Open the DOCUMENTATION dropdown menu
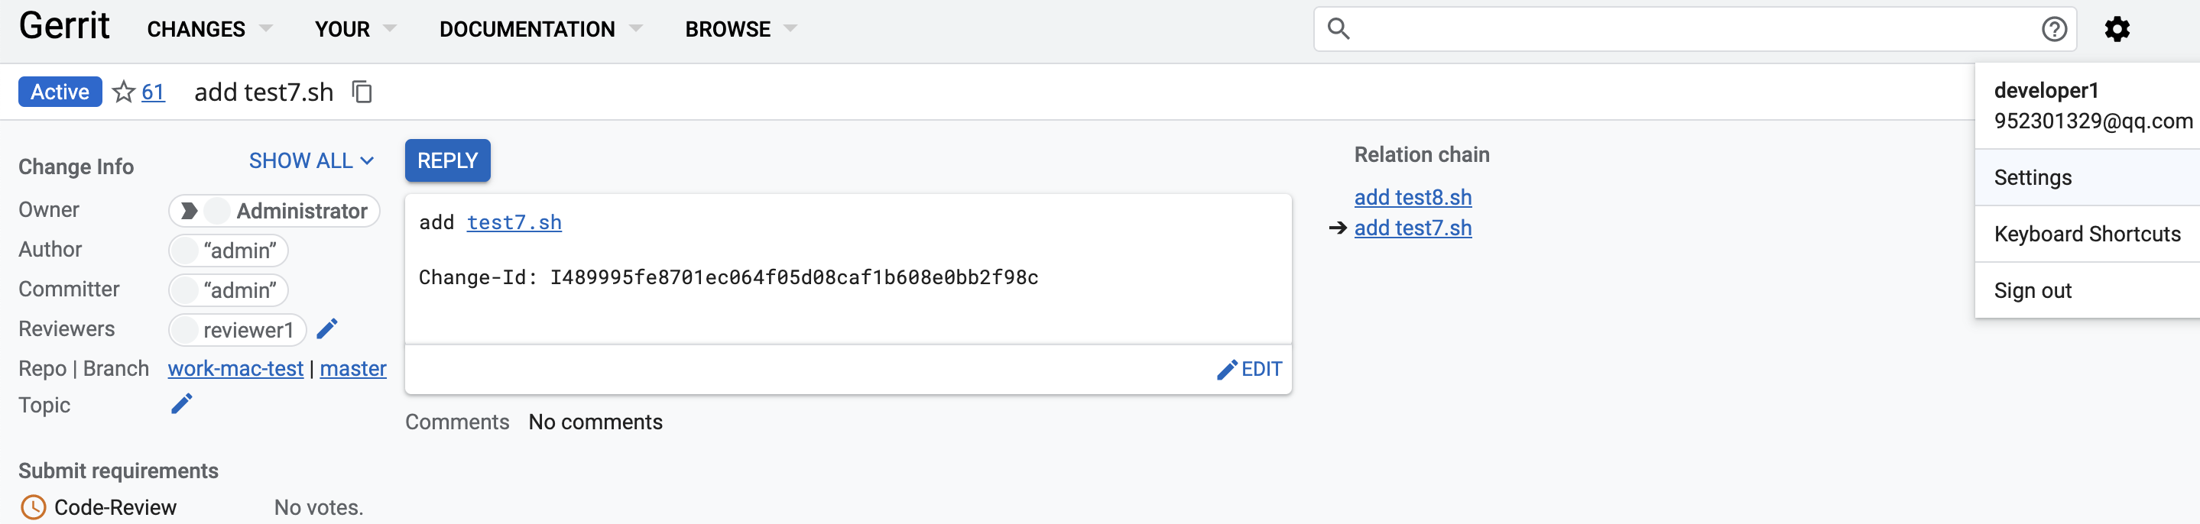This screenshot has width=2200, height=524. coord(540,30)
